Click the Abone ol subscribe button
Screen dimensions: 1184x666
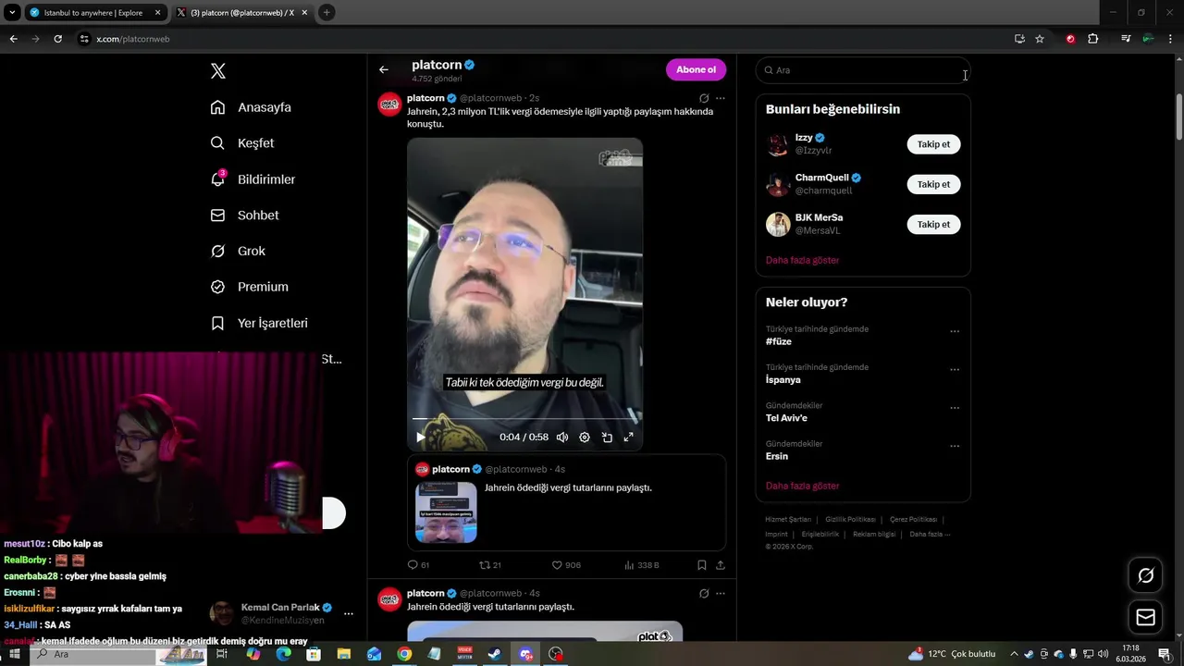(696, 69)
